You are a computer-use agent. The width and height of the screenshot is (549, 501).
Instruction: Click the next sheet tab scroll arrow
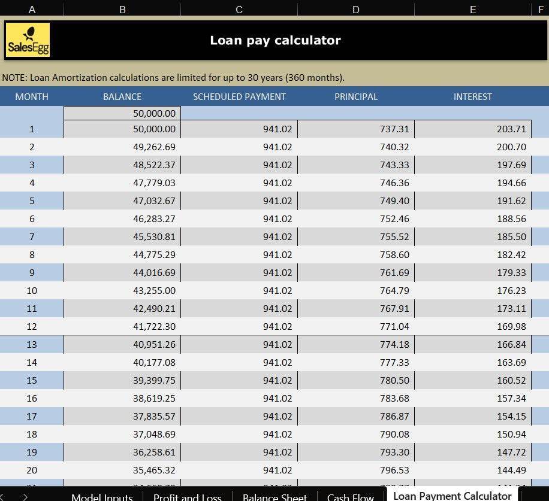[x=25, y=496]
